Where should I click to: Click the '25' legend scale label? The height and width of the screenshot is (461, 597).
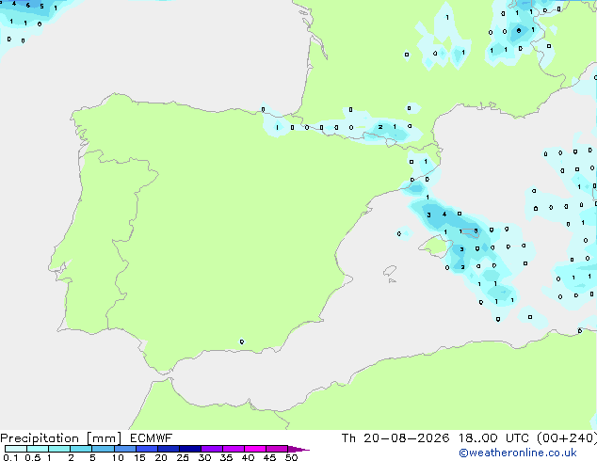pyautogui.click(x=183, y=457)
